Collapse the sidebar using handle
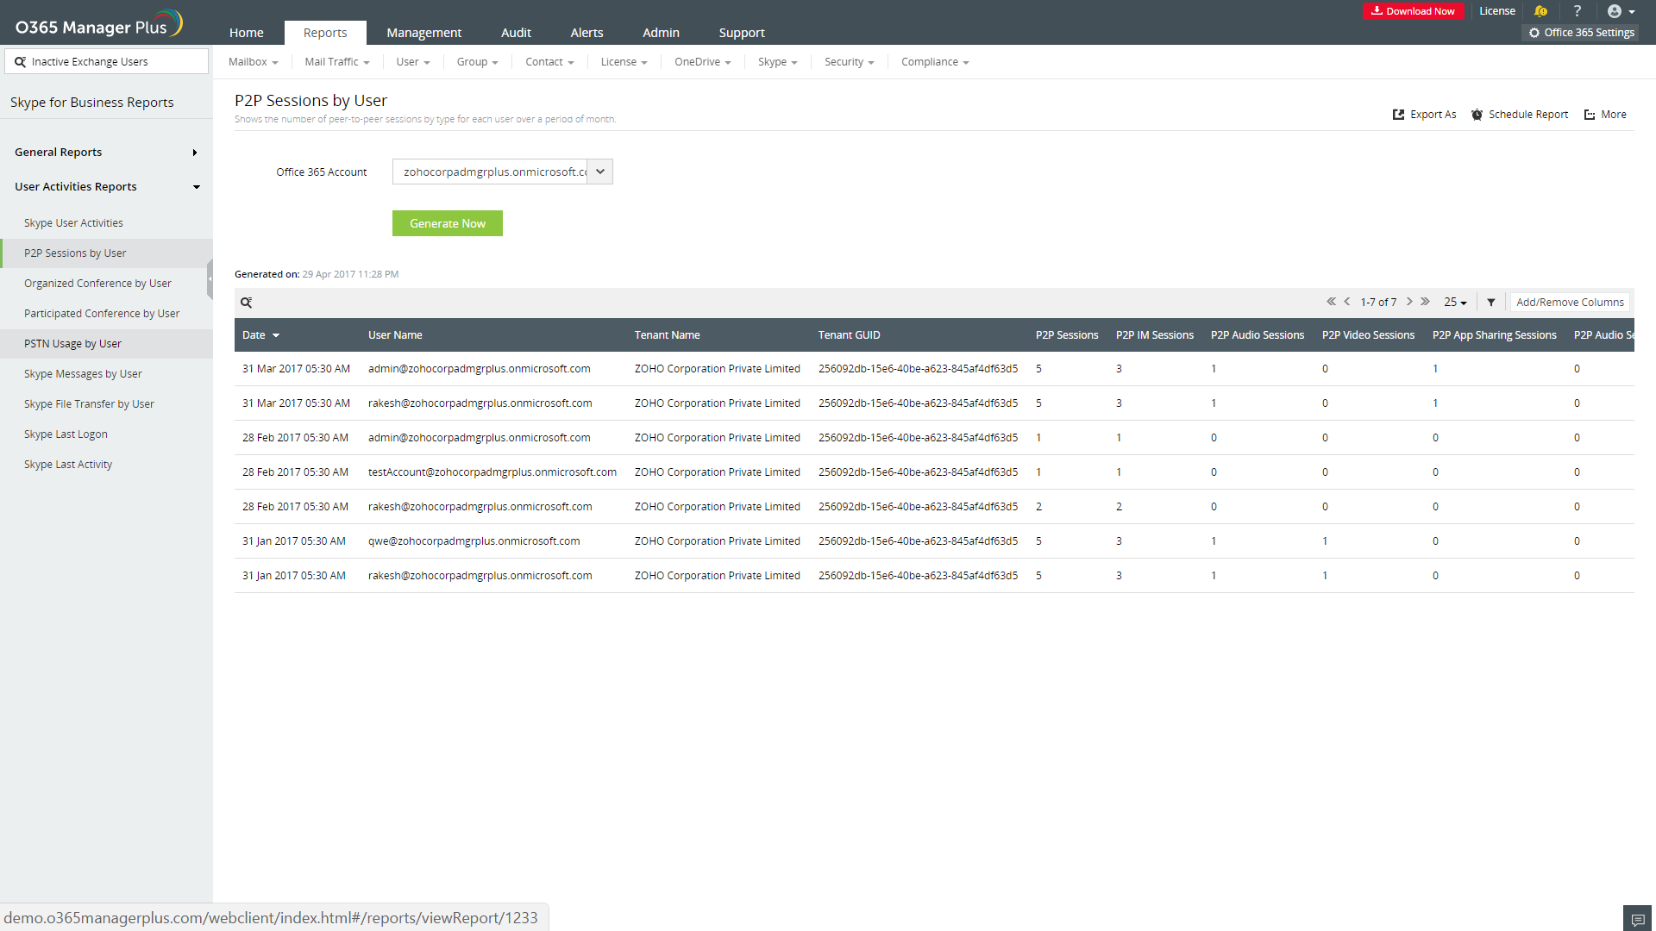The width and height of the screenshot is (1656, 931). click(210, 280)
